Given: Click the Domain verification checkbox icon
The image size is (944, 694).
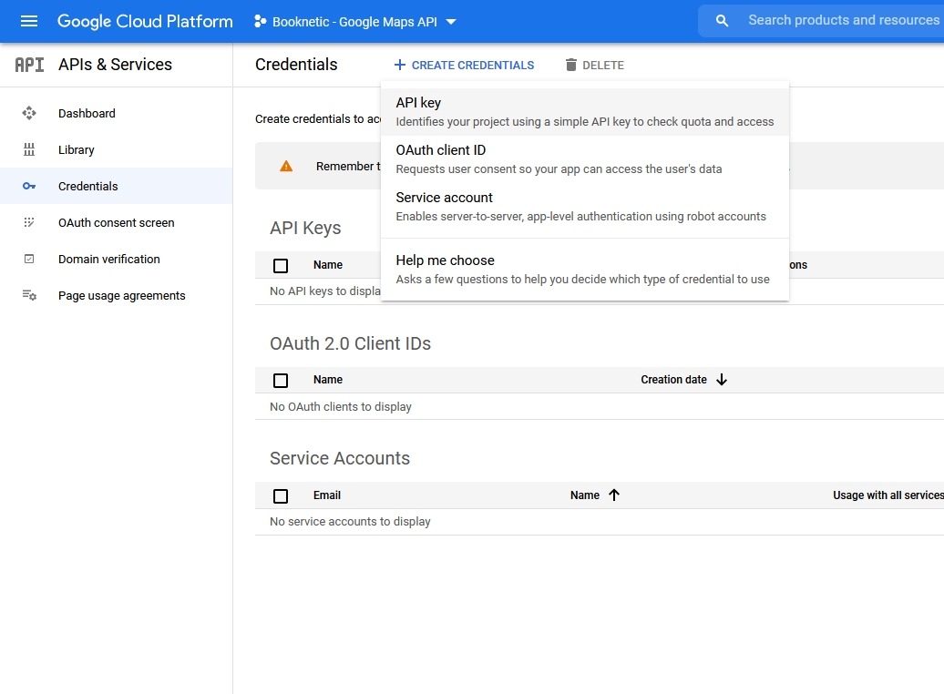Looking at the screenshot, I should 29,259.
